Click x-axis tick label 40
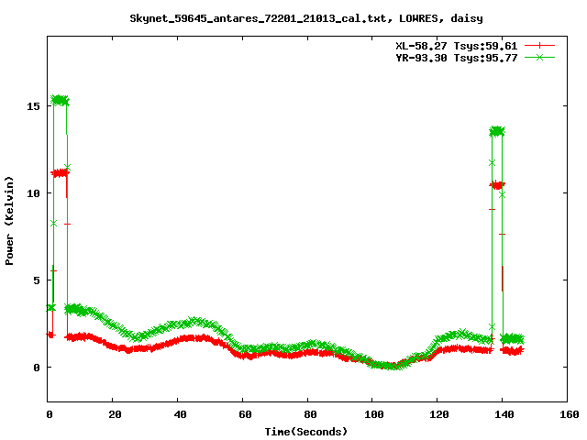587x440 pixels. (180, 414)
